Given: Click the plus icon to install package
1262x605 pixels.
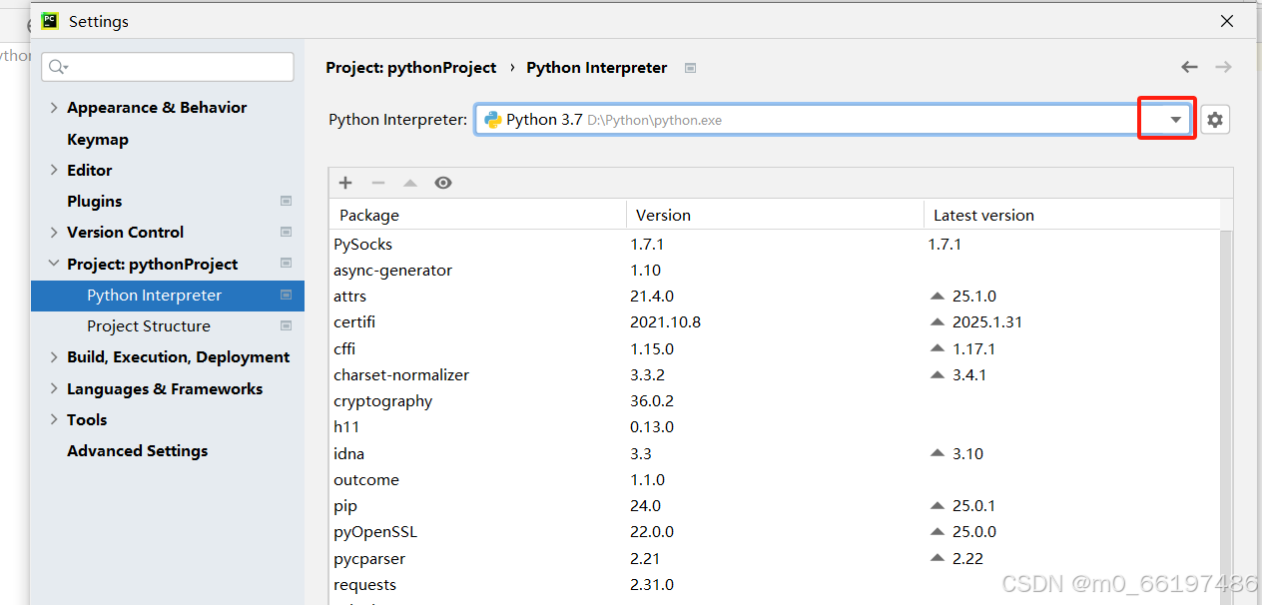Looking at the screenshot, I should 345,183.
